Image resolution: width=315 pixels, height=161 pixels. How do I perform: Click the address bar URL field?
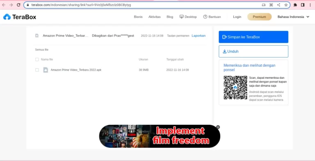(x=145, y=5)
